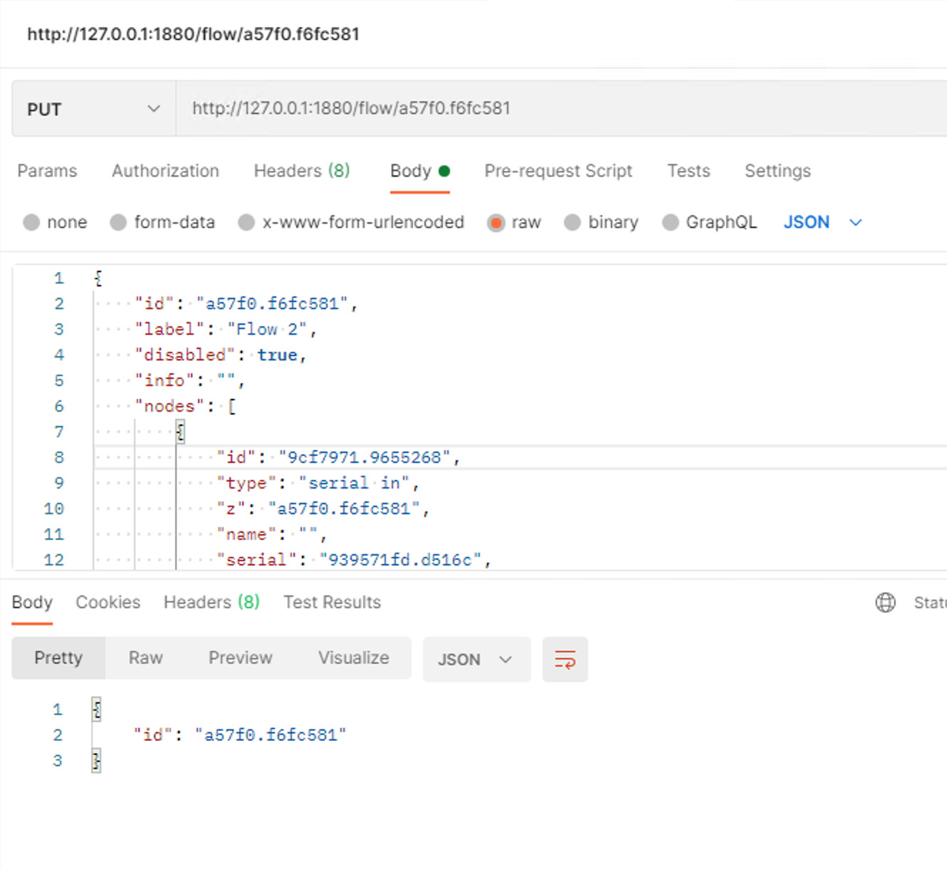Choose x-www-form-urlencoded body type
This screenshot has width=947, height=869.
pos(246,222)
